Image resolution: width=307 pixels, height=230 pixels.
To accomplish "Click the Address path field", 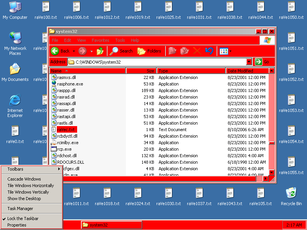I will (x=157, y=62).
